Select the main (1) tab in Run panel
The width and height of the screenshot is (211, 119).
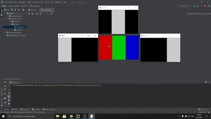click(x=15, y=82)
